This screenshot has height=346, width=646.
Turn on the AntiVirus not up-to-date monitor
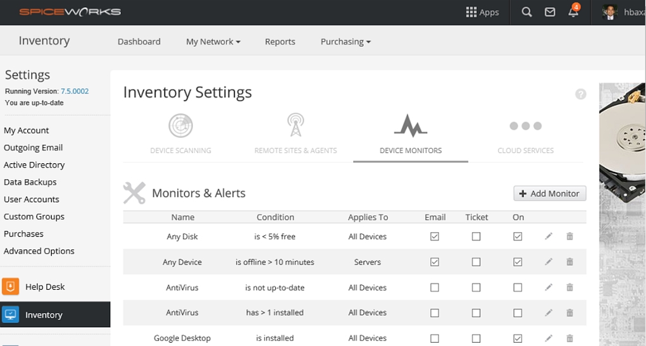tap(518, 287)
